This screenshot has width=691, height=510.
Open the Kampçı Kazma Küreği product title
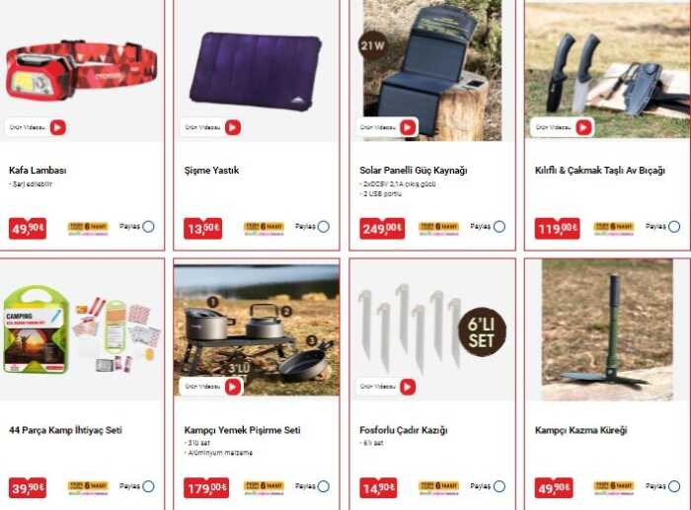(580, 430)
